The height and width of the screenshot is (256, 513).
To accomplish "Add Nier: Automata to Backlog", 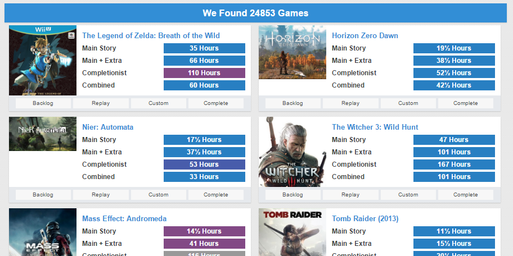I will [x=43, y=195].
